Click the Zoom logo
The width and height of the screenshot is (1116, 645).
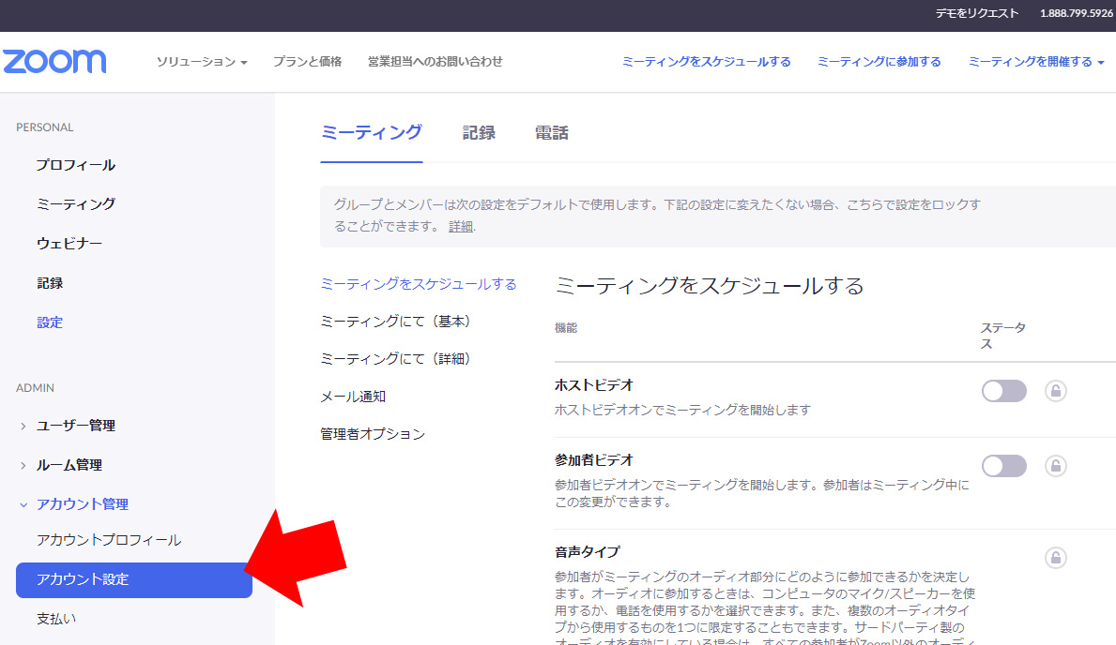pyautogui.click(x=54, y=62)
